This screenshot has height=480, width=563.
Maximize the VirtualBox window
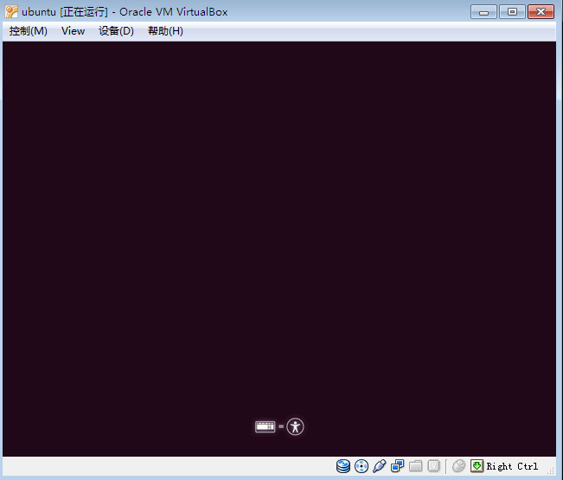pyautogui.click(x=512, y=11)
